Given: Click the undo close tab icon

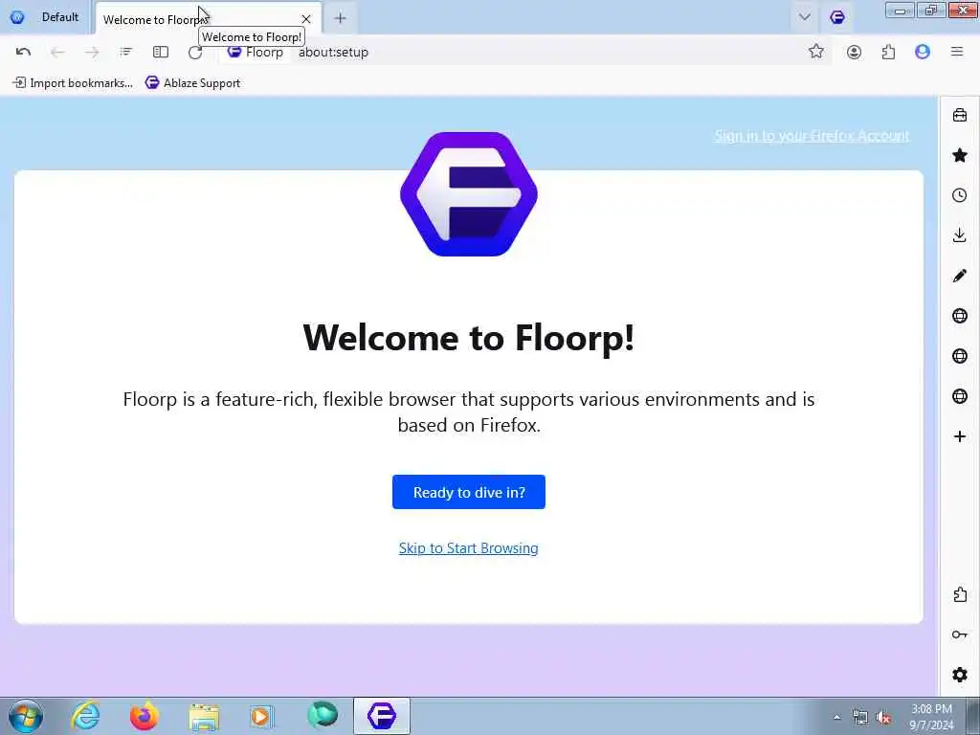Looking at the screenshot, I should tap(23, 52).
